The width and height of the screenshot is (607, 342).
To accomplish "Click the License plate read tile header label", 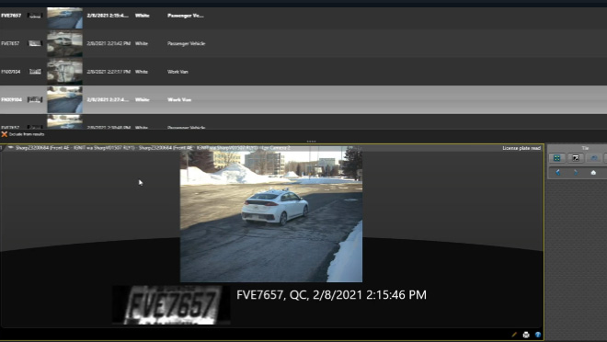I will coord(521,148).
